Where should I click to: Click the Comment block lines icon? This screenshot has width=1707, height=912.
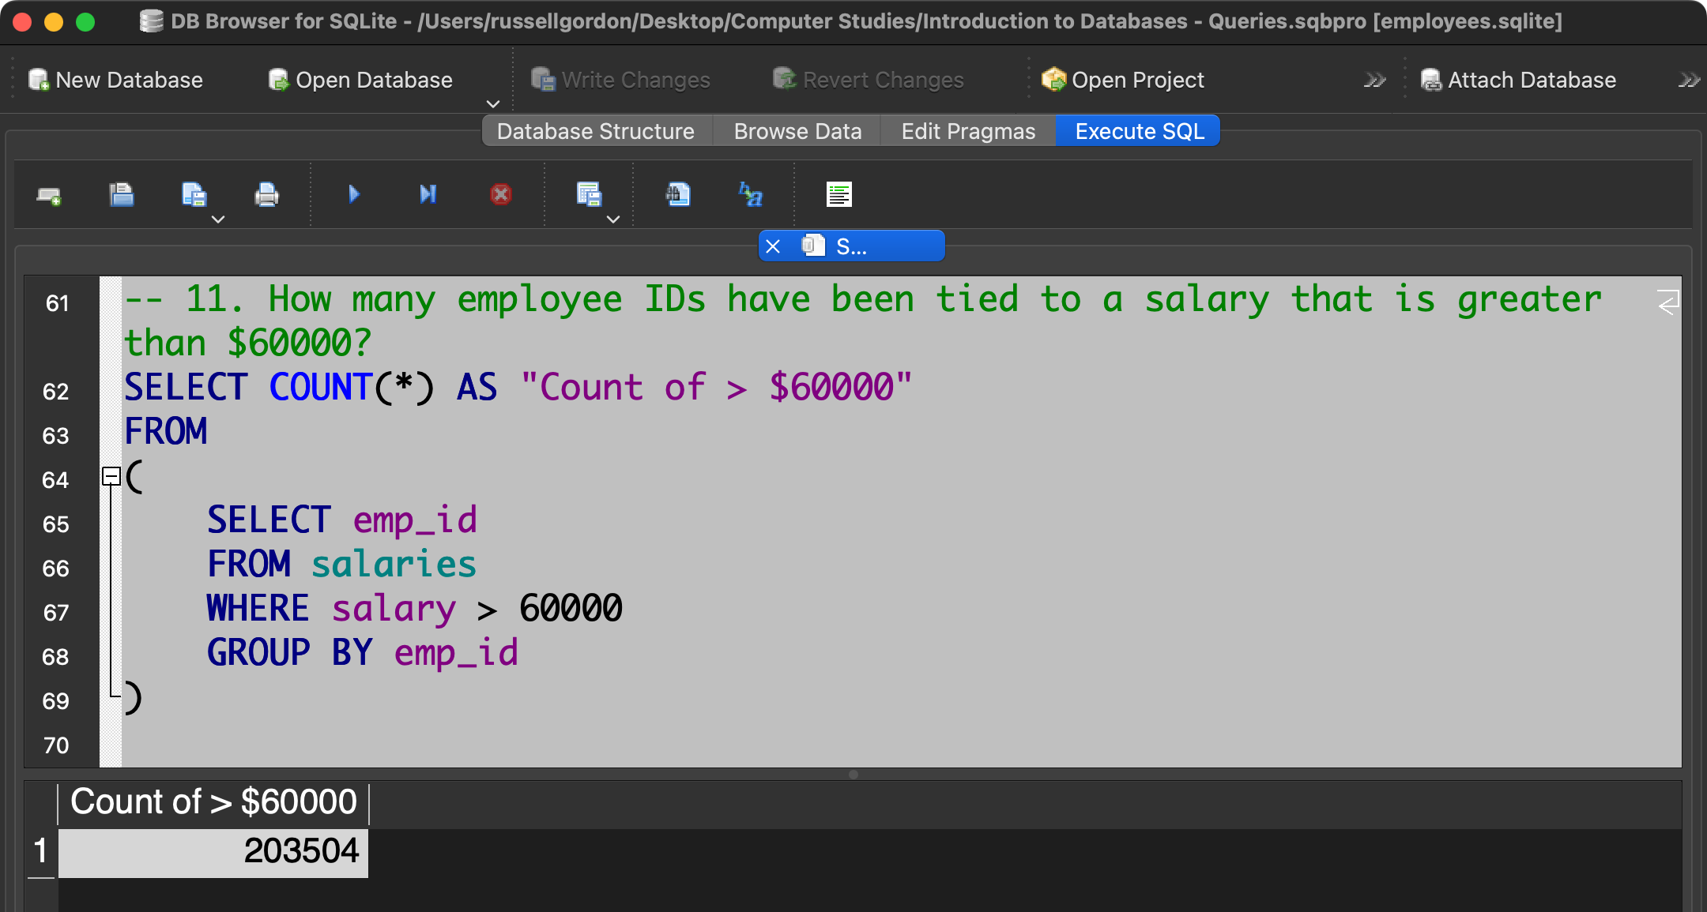pyautogui.click(x=838, y=194)
